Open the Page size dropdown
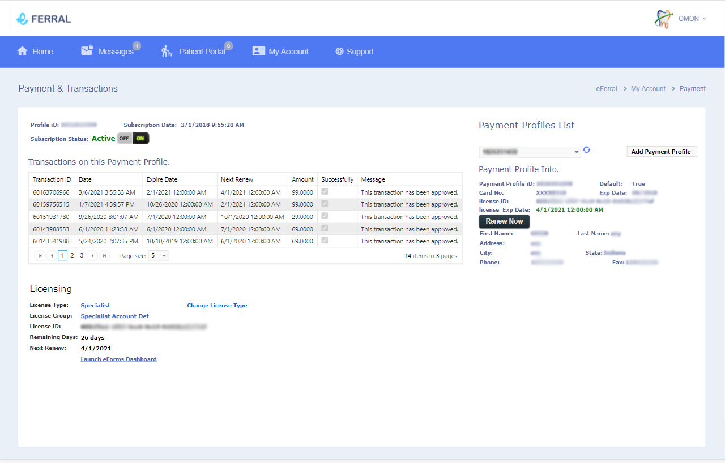 (x=164, y=256)
